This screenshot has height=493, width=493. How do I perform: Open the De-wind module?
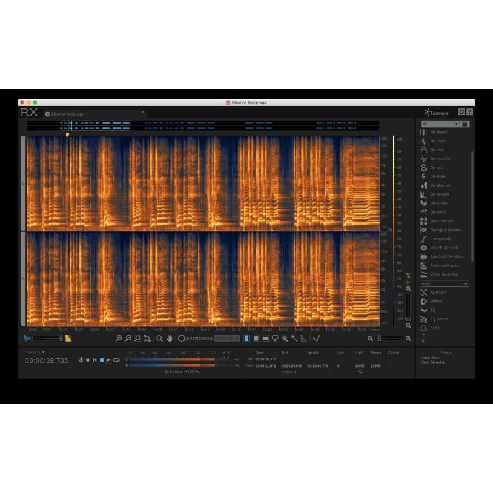[433, 212]
